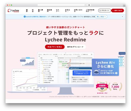Image resolution: width=131 pixels, height=111 pixels.
Task: Select the 製品資料 nav item
Action: coord(50,10)
